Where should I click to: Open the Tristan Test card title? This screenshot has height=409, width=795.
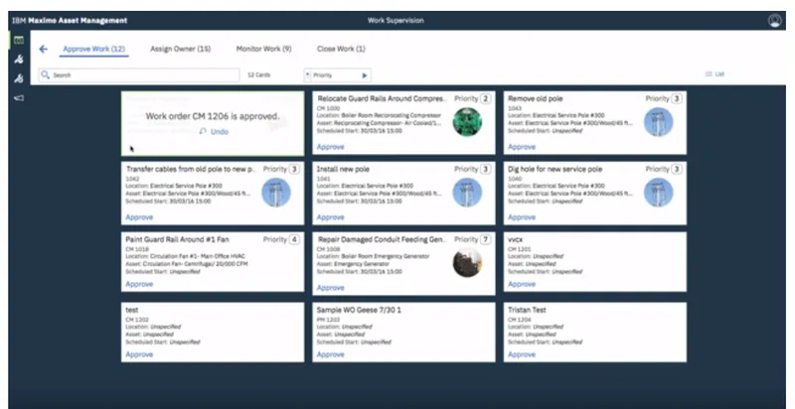[527, 310]
